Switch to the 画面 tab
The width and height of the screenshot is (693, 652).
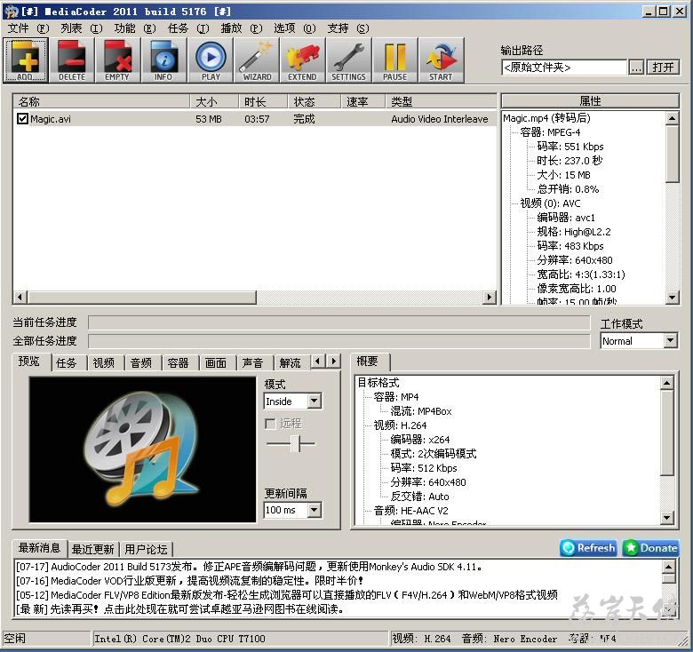[216, 362]
